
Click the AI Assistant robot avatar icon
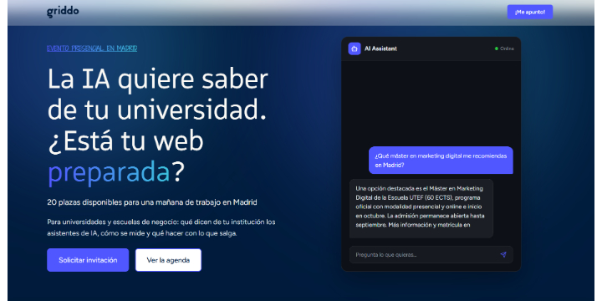click(x=355, y=48)
